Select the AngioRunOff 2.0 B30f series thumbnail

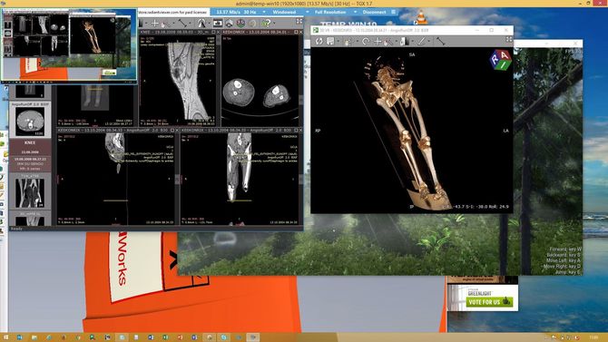click(30, 120)
